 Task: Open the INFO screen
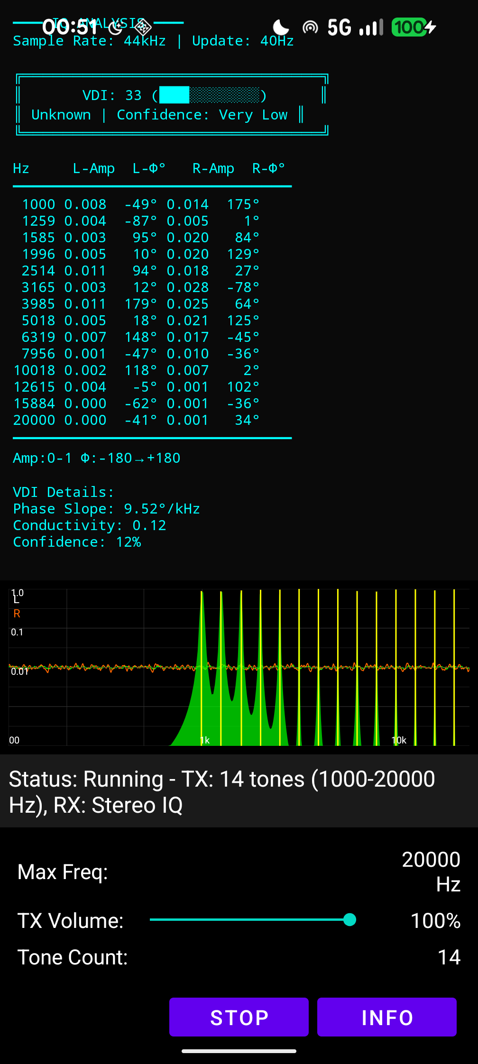pyautogui.click(x=386, y=1017)
